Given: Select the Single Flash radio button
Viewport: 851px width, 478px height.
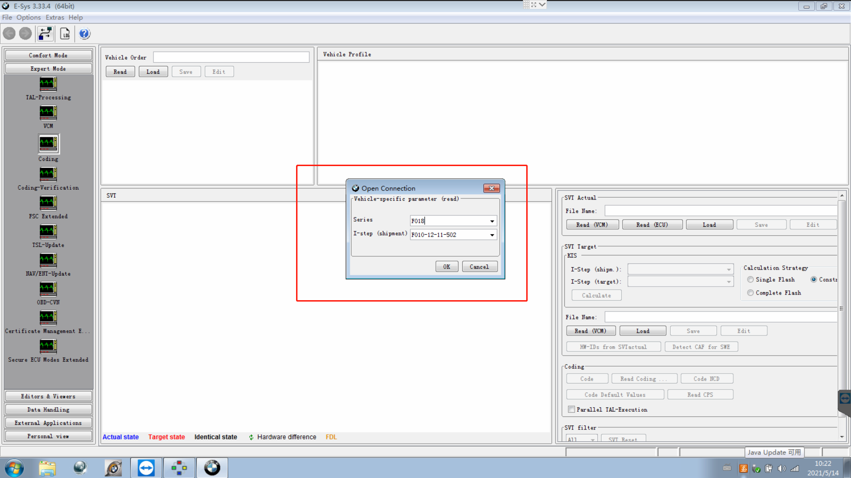Looking at the screenshot, I should click(750, 279).
